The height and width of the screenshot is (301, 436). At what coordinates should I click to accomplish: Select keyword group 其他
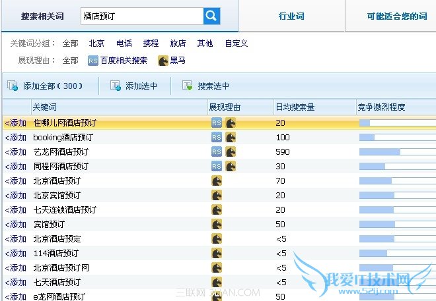[x=205, y=43]
